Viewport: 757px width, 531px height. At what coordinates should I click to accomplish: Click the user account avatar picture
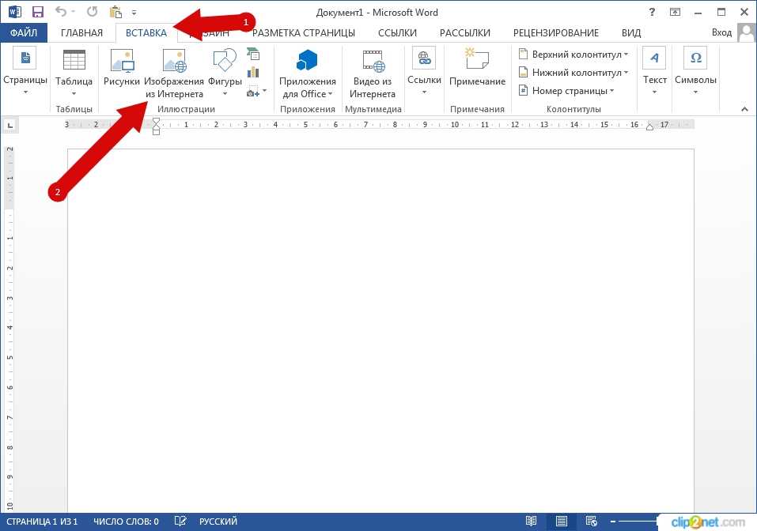coord(747,32)
